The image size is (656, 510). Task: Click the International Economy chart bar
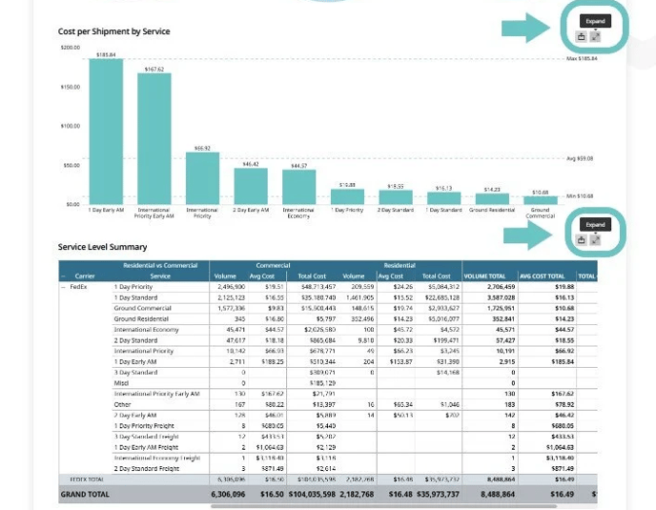pyautogui.click(x=298, y=185)
